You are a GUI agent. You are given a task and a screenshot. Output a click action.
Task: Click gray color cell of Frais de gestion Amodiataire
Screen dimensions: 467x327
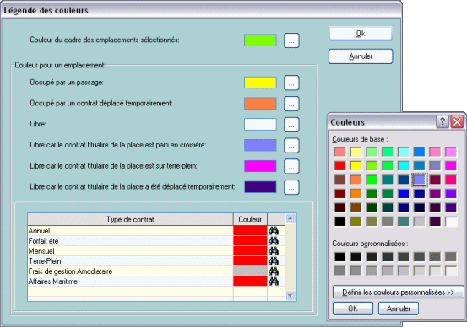pos(250,271)
